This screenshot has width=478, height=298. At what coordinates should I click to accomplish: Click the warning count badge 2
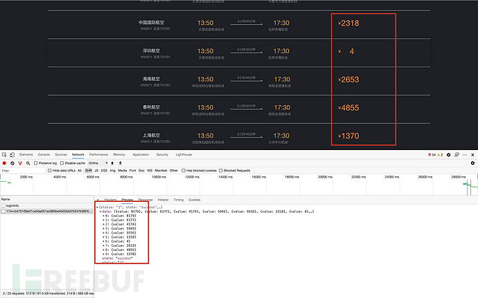(x=440, y=155)
